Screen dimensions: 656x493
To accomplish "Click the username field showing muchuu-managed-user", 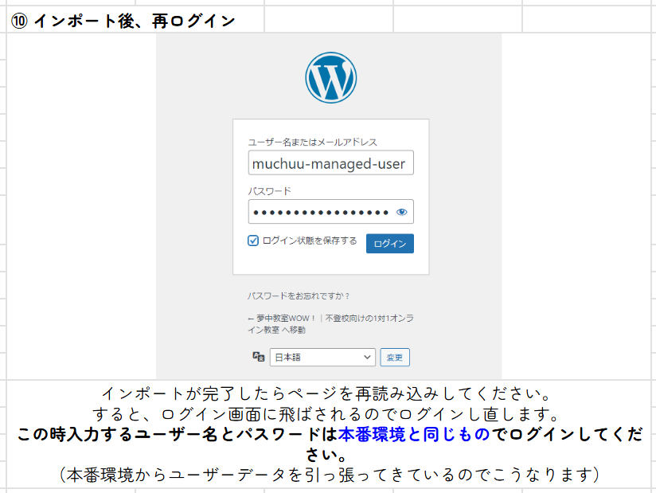I will coord(330,162).
